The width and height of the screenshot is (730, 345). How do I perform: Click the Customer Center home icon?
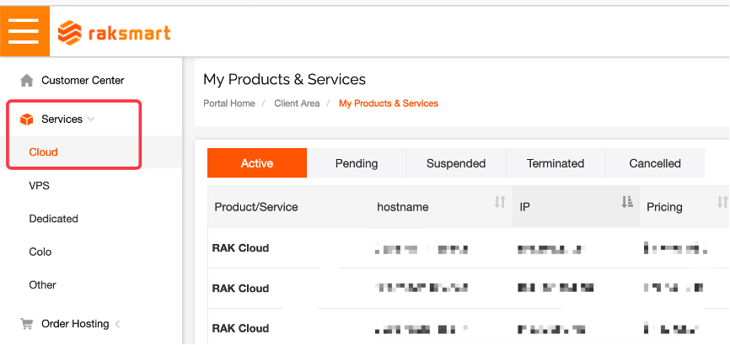click(x=27, y=81)
